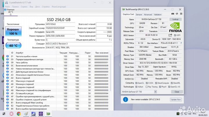
Task: Click the Driver Version value field
Action: click(158, 63)
